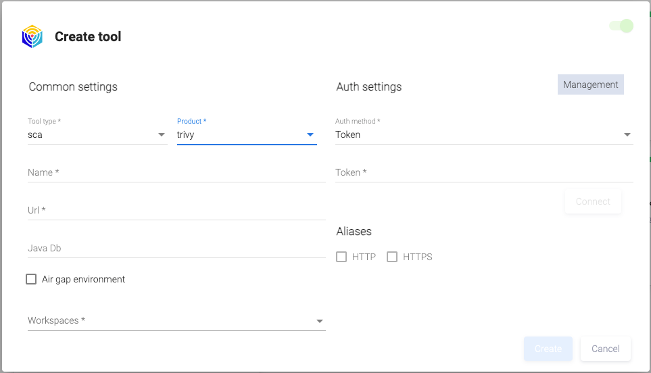Tick the HTTPS alias checkbox
This screenshot has height=373, width=651.
pyautogui.click(x=392, y=257)
